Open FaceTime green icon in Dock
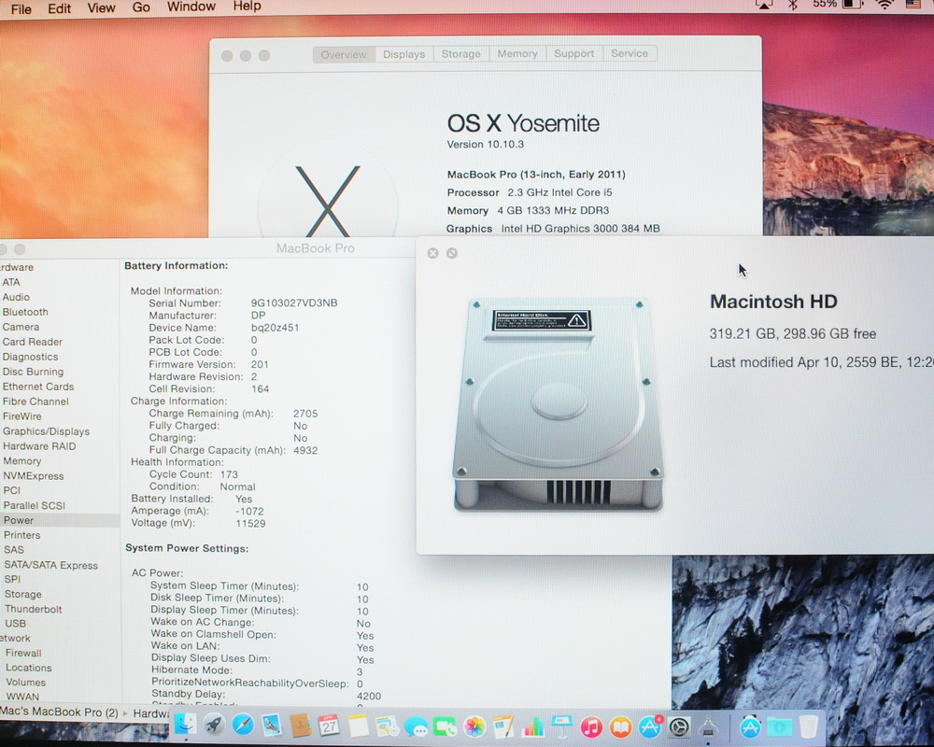The width and height of the screenshot is (934, 747). point(445,726)
